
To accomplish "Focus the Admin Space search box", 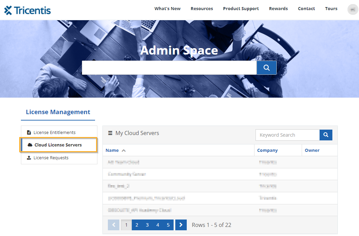I will pos(169,68).
